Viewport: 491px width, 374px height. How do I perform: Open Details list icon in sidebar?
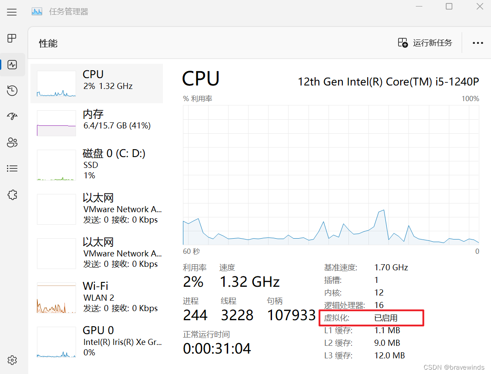[12, 168]
